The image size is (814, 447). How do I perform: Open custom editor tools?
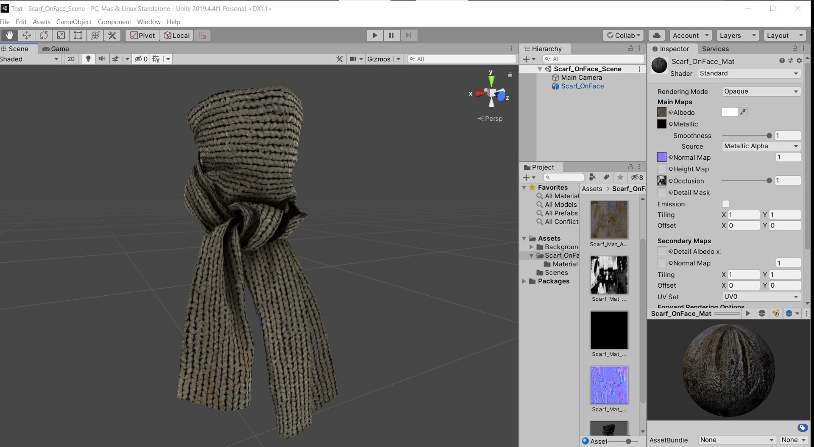pos(112,35)
